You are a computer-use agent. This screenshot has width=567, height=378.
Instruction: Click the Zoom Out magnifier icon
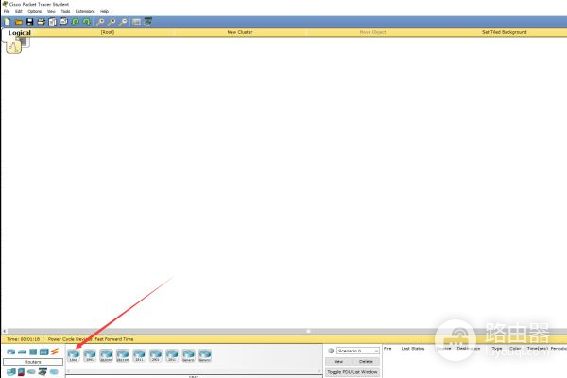click(x=123, y=22)
